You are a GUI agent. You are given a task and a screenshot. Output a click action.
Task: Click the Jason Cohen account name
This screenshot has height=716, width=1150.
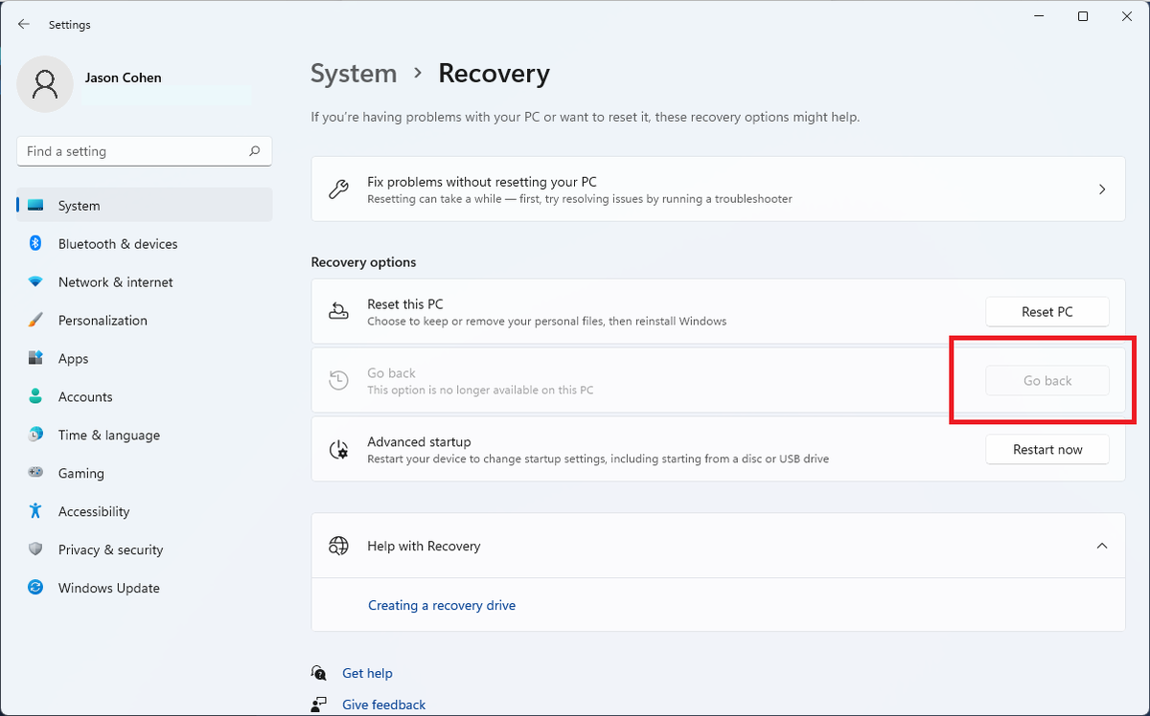click(123, 78)
